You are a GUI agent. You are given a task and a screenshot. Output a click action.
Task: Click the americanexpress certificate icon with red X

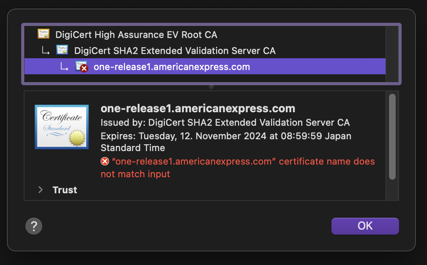click(x=81, y=67)
